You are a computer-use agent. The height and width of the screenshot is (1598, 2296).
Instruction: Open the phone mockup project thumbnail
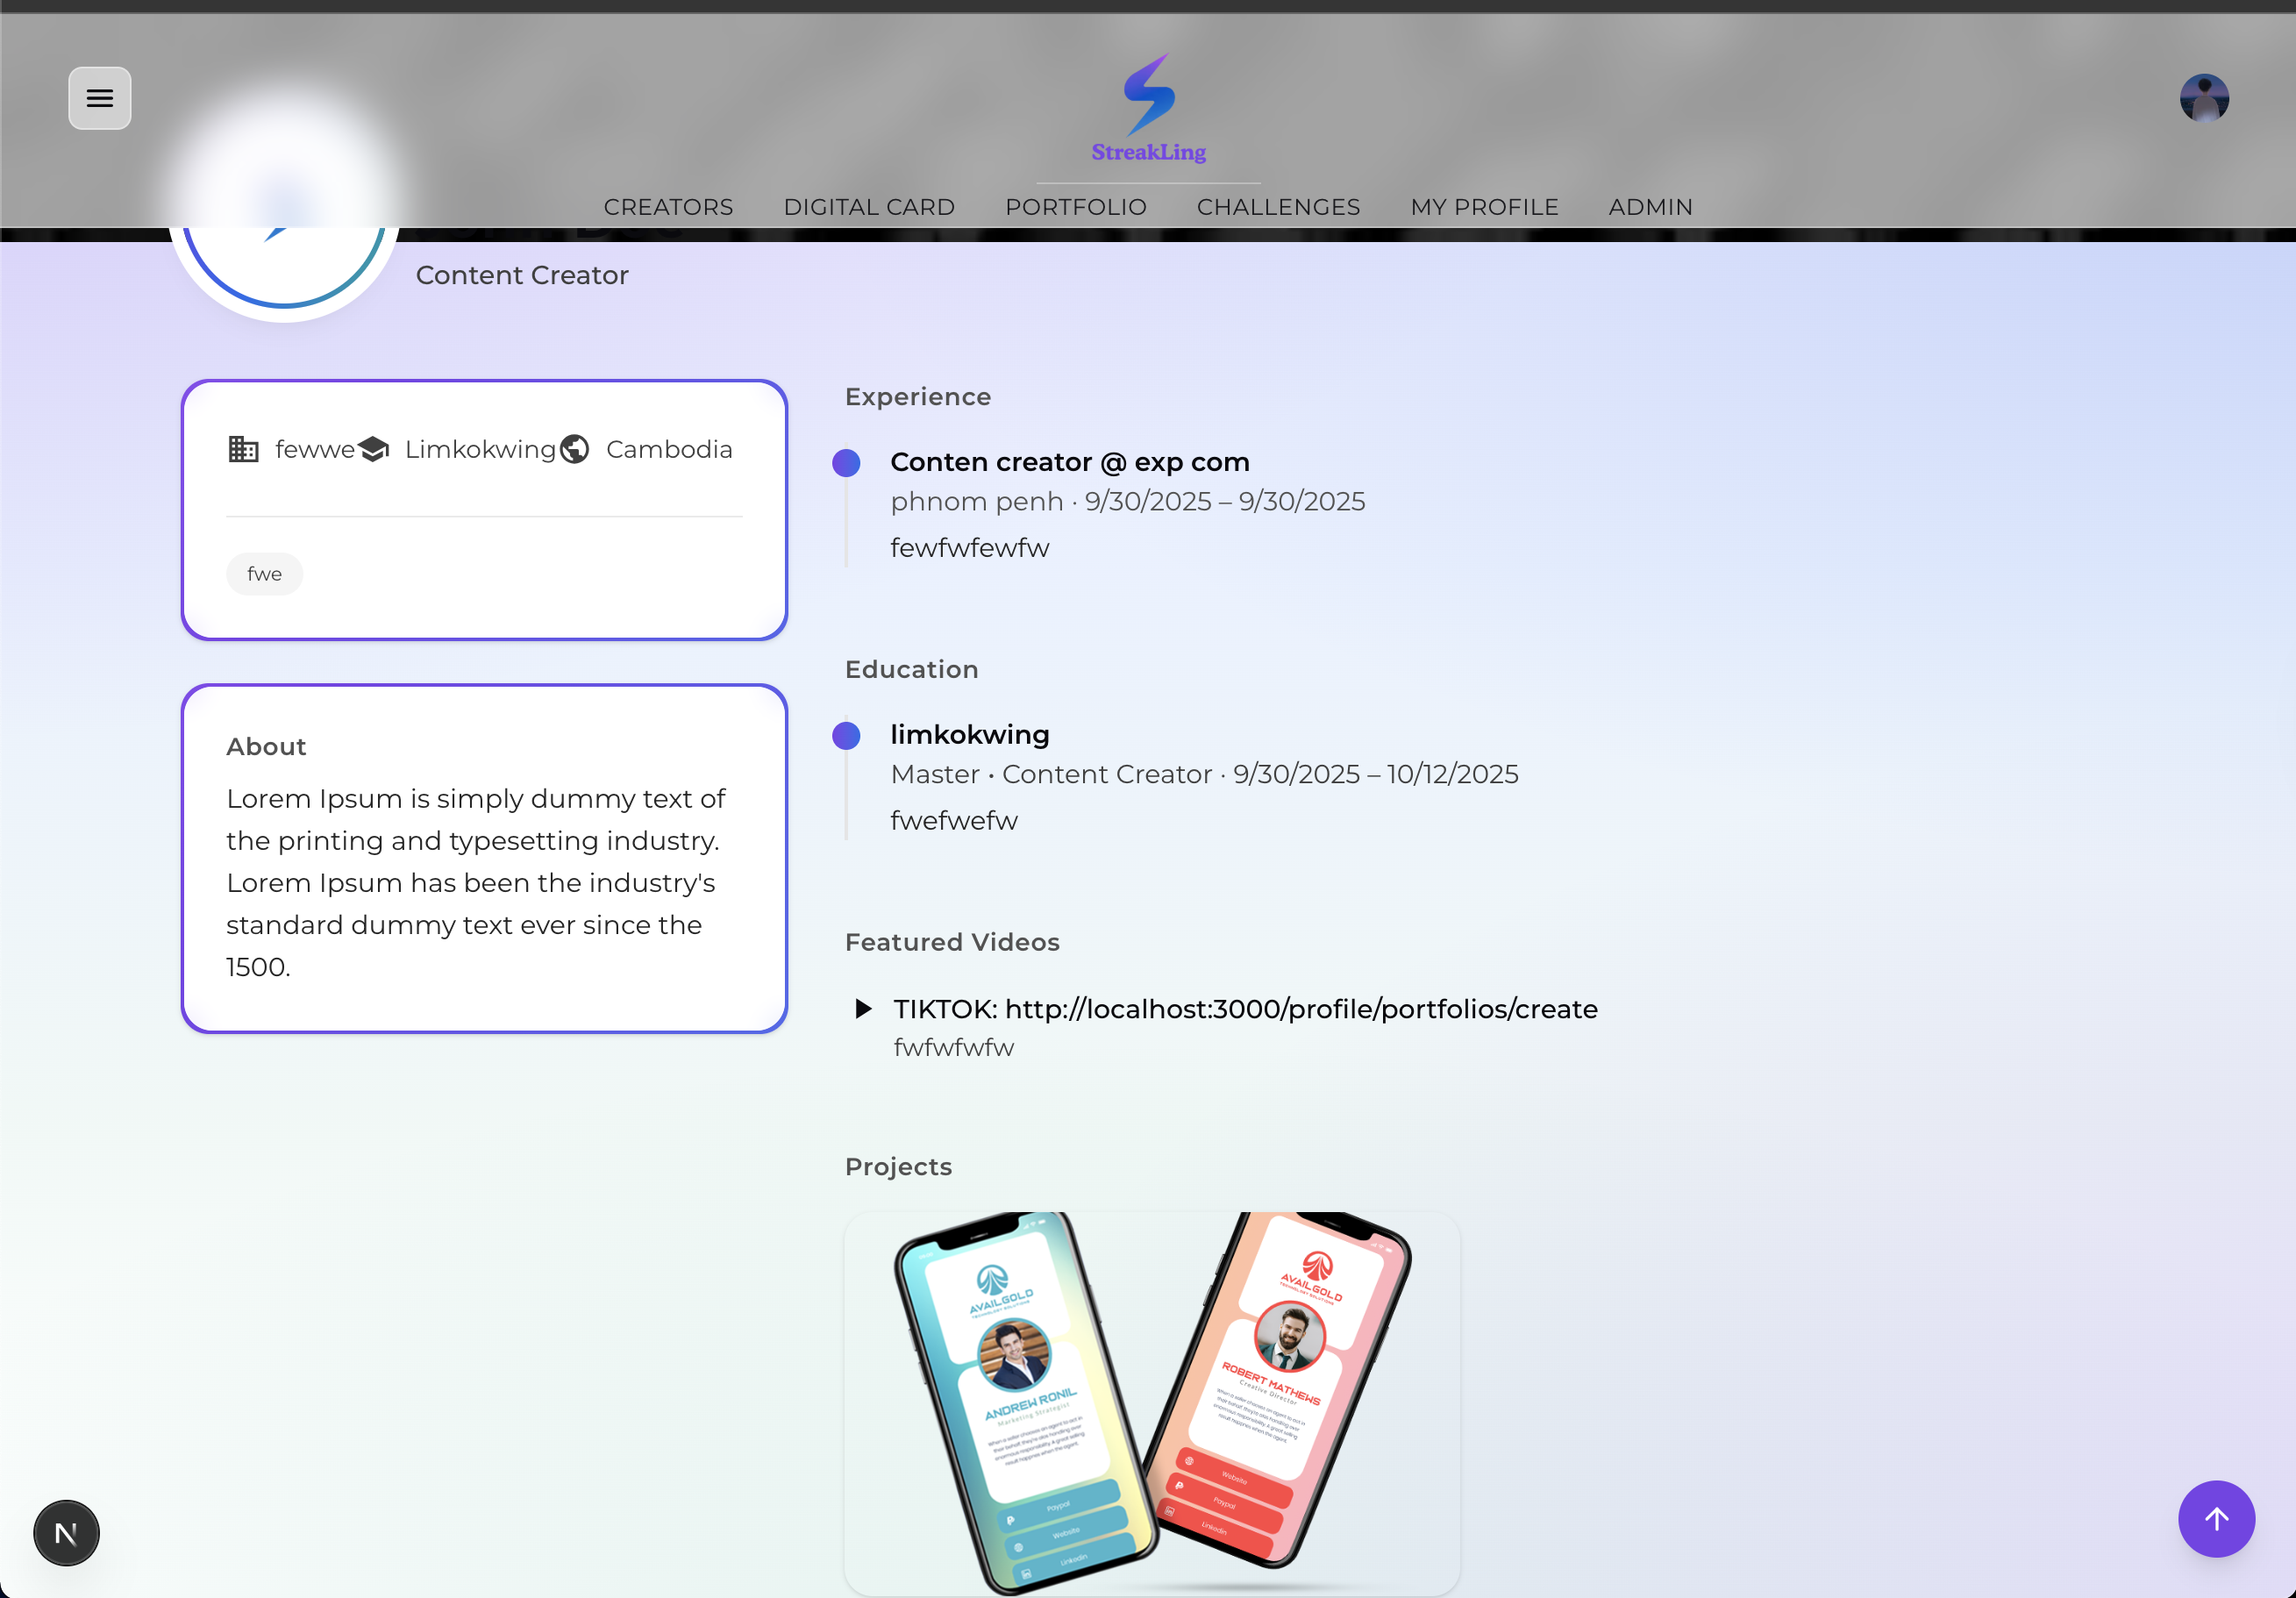click(x=1151, y=1402)
